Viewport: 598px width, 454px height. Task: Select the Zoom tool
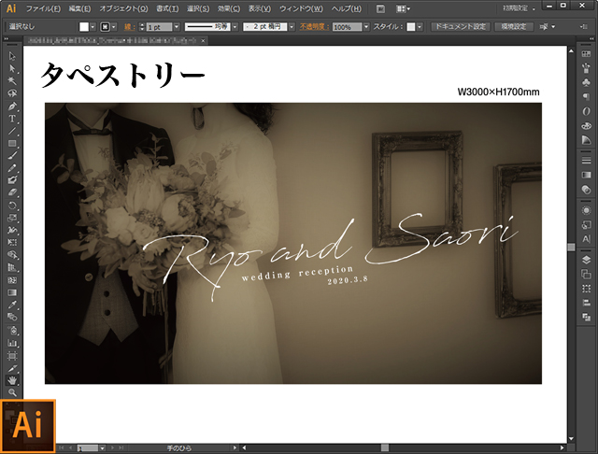click(x=12, y=392)
